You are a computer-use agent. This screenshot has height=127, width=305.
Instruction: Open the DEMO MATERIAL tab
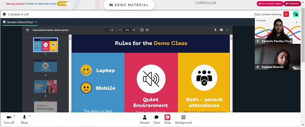[129, 5]
